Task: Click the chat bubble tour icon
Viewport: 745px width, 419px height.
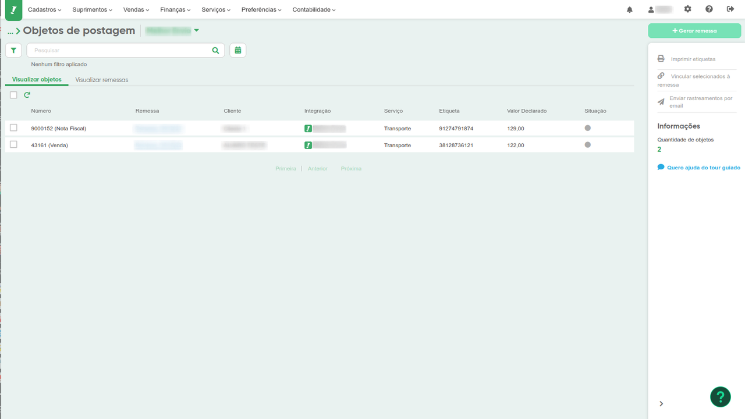Action: click(661, 167)
